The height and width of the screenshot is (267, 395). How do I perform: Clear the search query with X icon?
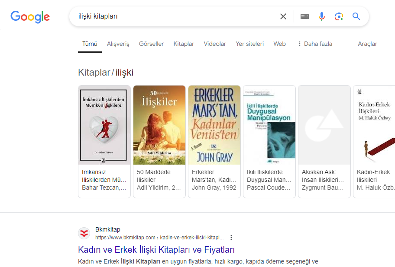pyautogui.click(x=283, y=16)
